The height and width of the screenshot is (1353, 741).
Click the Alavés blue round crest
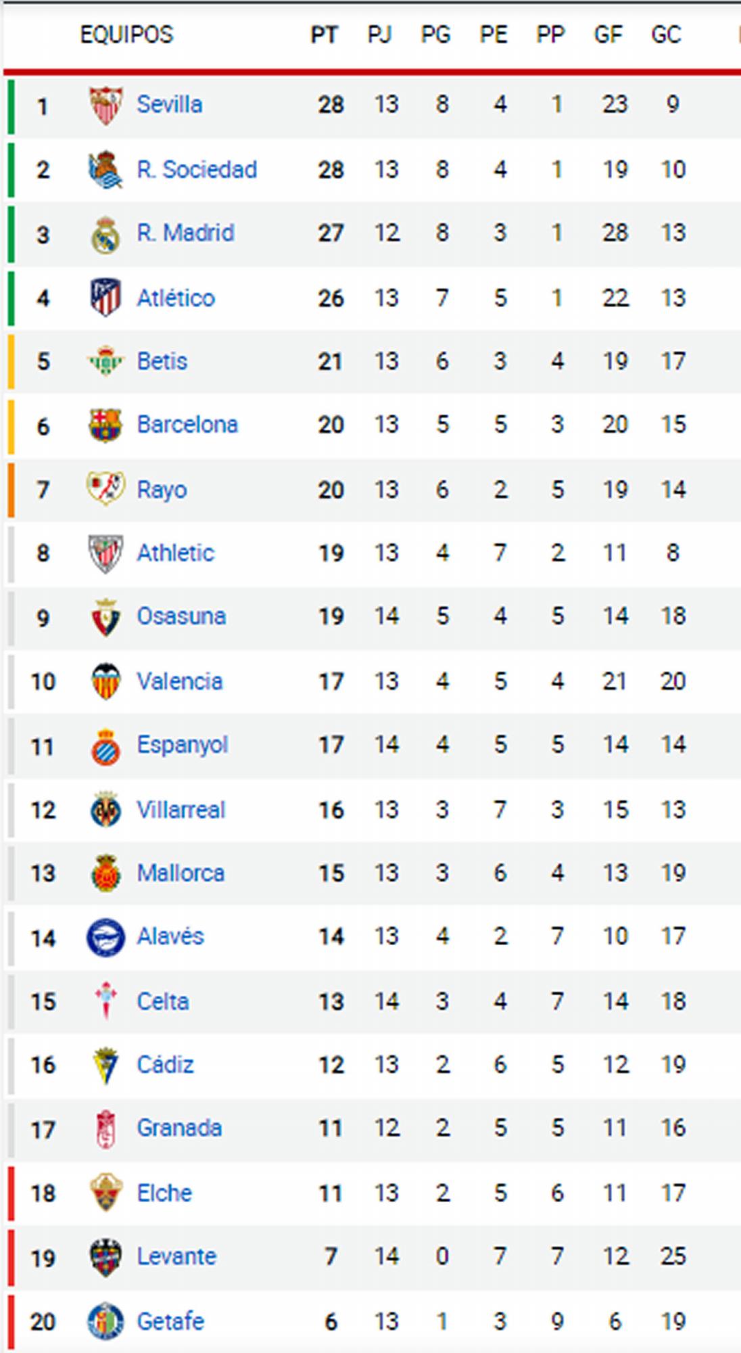[x=105, y=938]
